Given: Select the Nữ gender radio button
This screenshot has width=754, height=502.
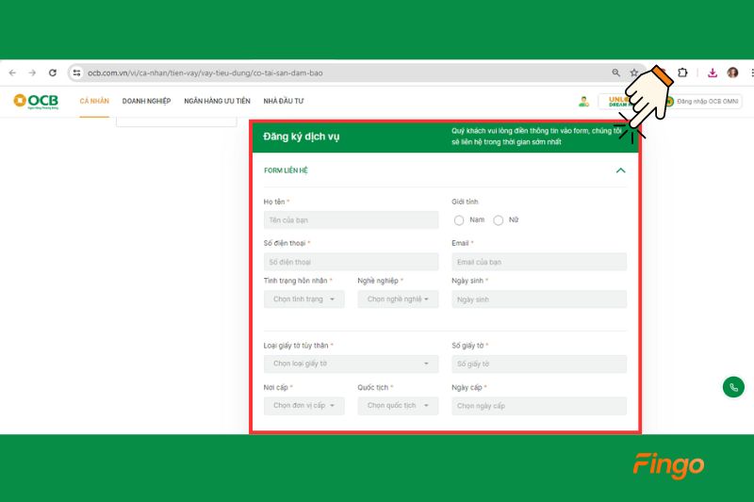Looking at the screenshot, I should (x=499, y=220).
